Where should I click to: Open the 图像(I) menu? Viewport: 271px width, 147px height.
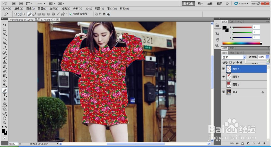pyautogui.click(x=30, y=8)
